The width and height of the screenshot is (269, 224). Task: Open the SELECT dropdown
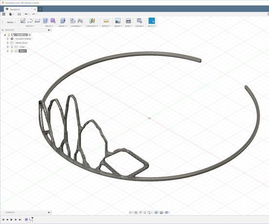(x=152, y=26)
